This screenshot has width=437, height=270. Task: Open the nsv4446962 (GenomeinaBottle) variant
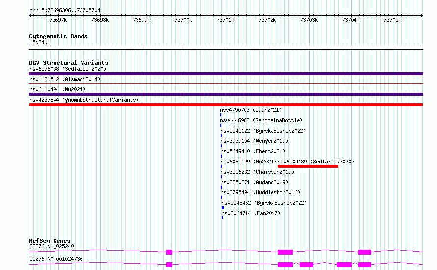pyautogui.click(x=261, y=120)
